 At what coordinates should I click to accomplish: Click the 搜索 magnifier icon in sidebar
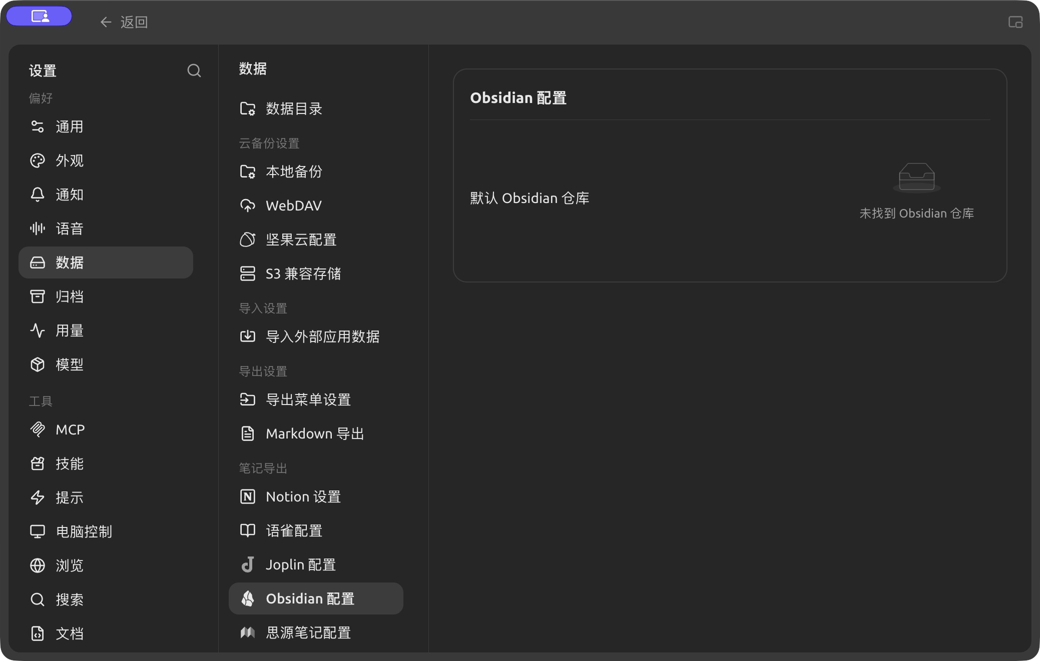point(38,599)
